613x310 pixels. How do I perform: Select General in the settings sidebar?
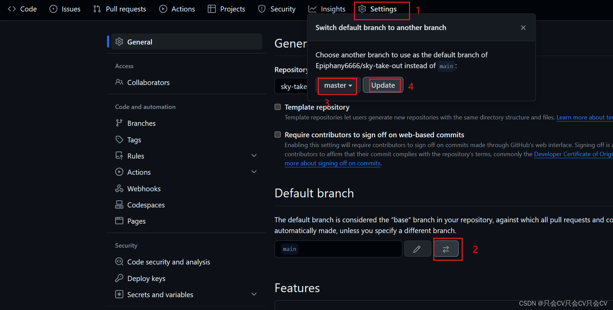[186, 42]
